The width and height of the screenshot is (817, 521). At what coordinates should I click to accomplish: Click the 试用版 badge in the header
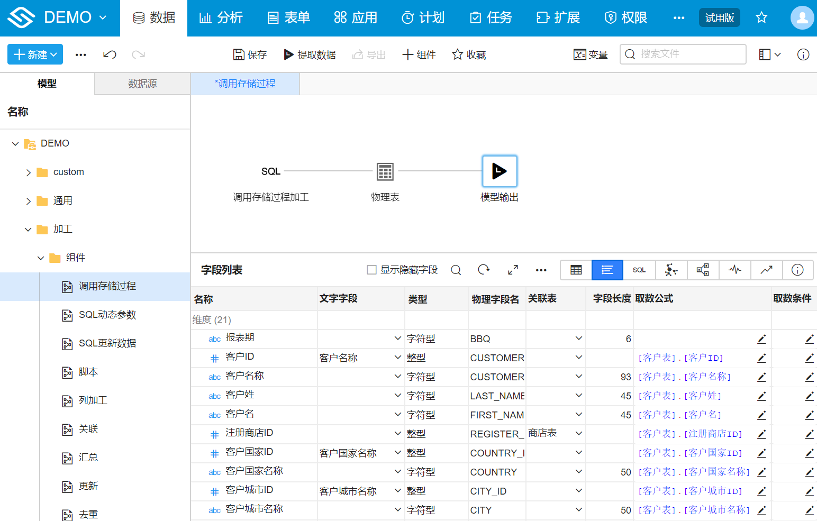pyautogui.click(x=719, y=17)
